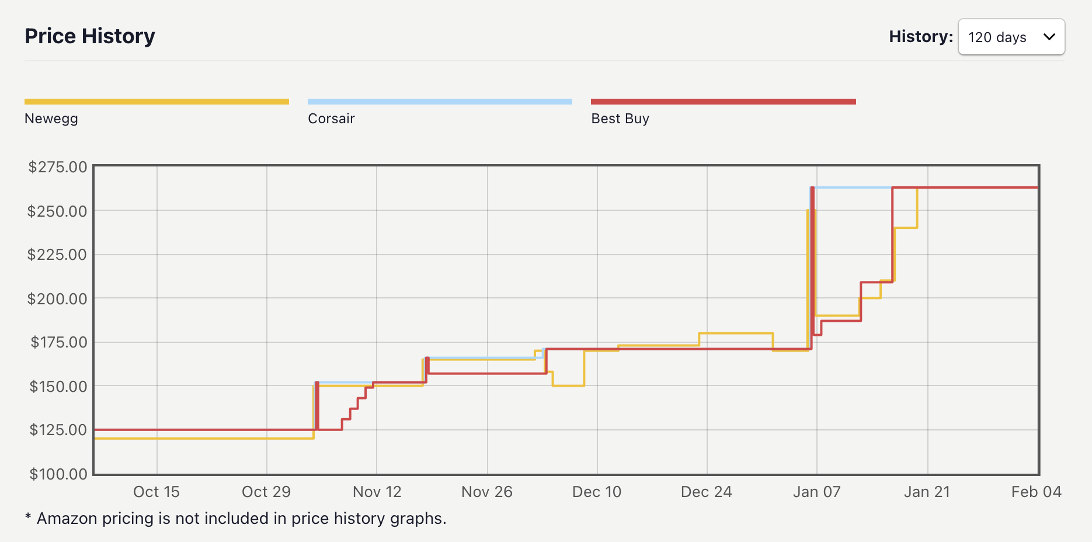The height and width of the screenshot is (542, 1092).
Task: Select the Feb 04 x-axis date label
Action: pyautogui.click(x=1036, y=492)
